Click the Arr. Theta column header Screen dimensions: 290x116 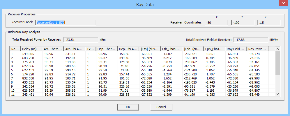click(x=53, y=49)
